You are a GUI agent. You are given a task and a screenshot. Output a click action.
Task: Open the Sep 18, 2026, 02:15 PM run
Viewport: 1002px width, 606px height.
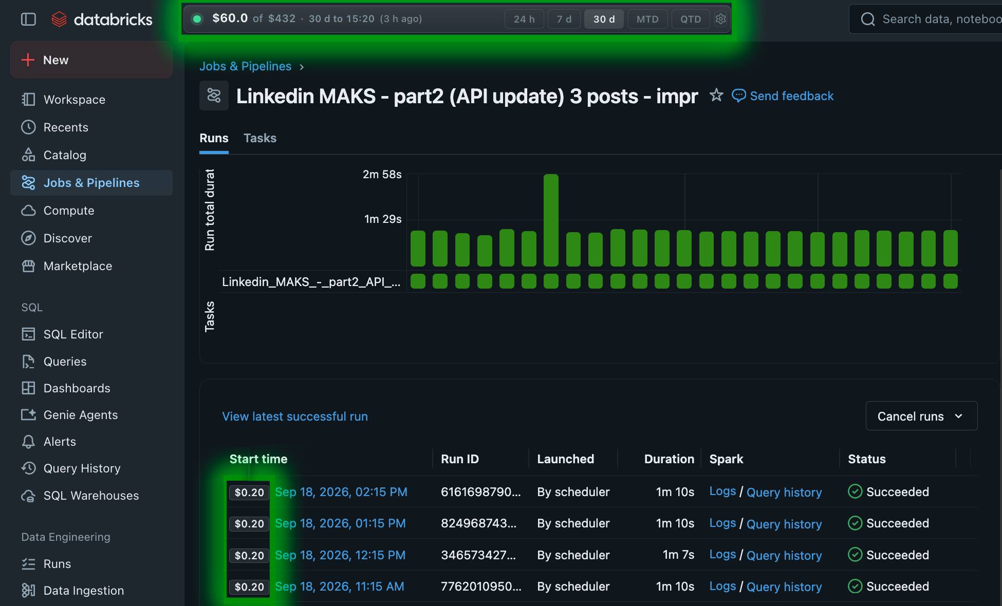pos(341,492)
